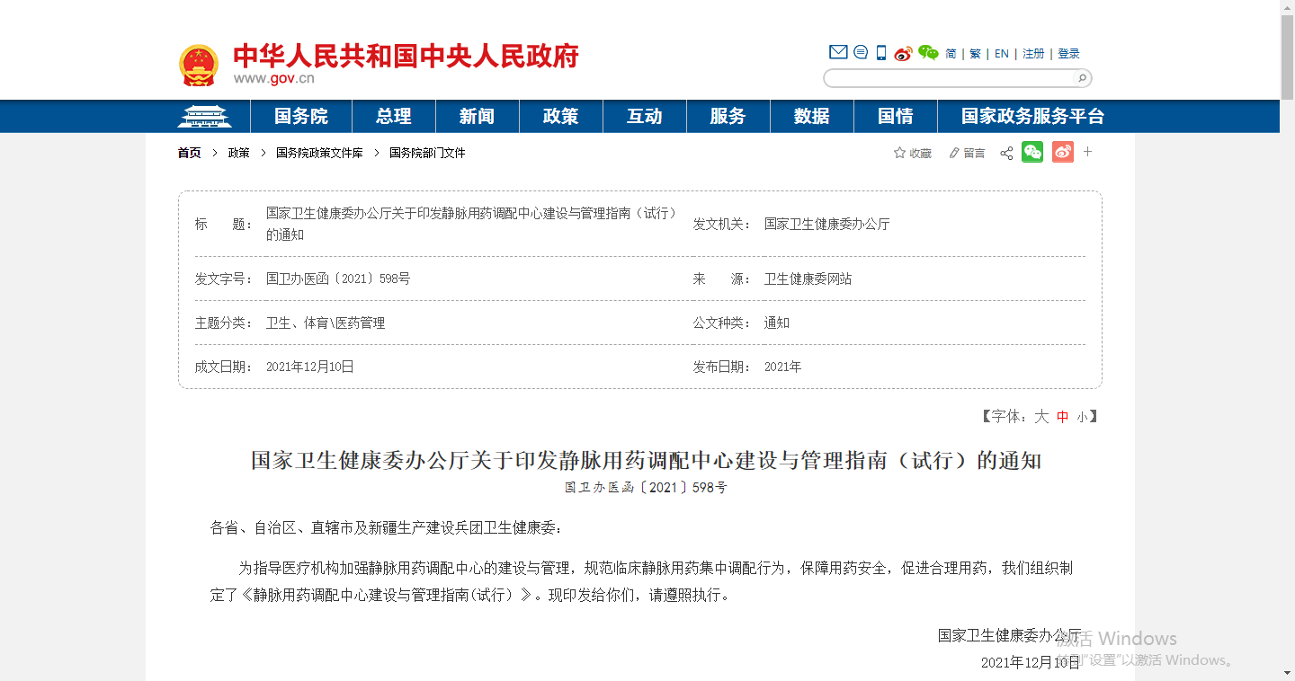This screenshot has width=1295, height=681.
Task: Click the 登录 login link
Action: click(1068, 54)
